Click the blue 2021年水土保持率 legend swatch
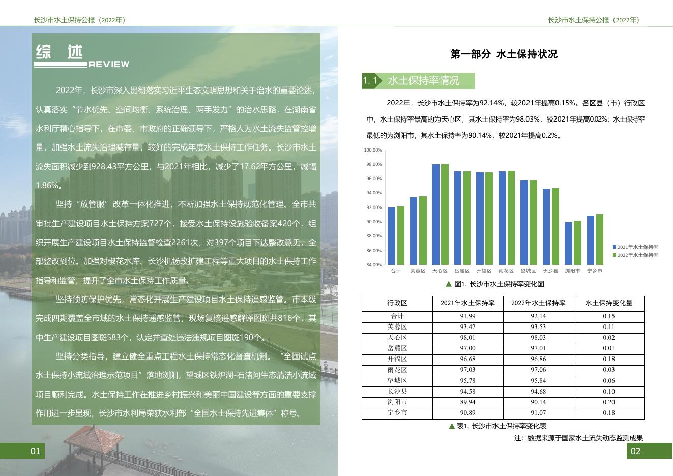673x476 pixels. click(615, 247)
